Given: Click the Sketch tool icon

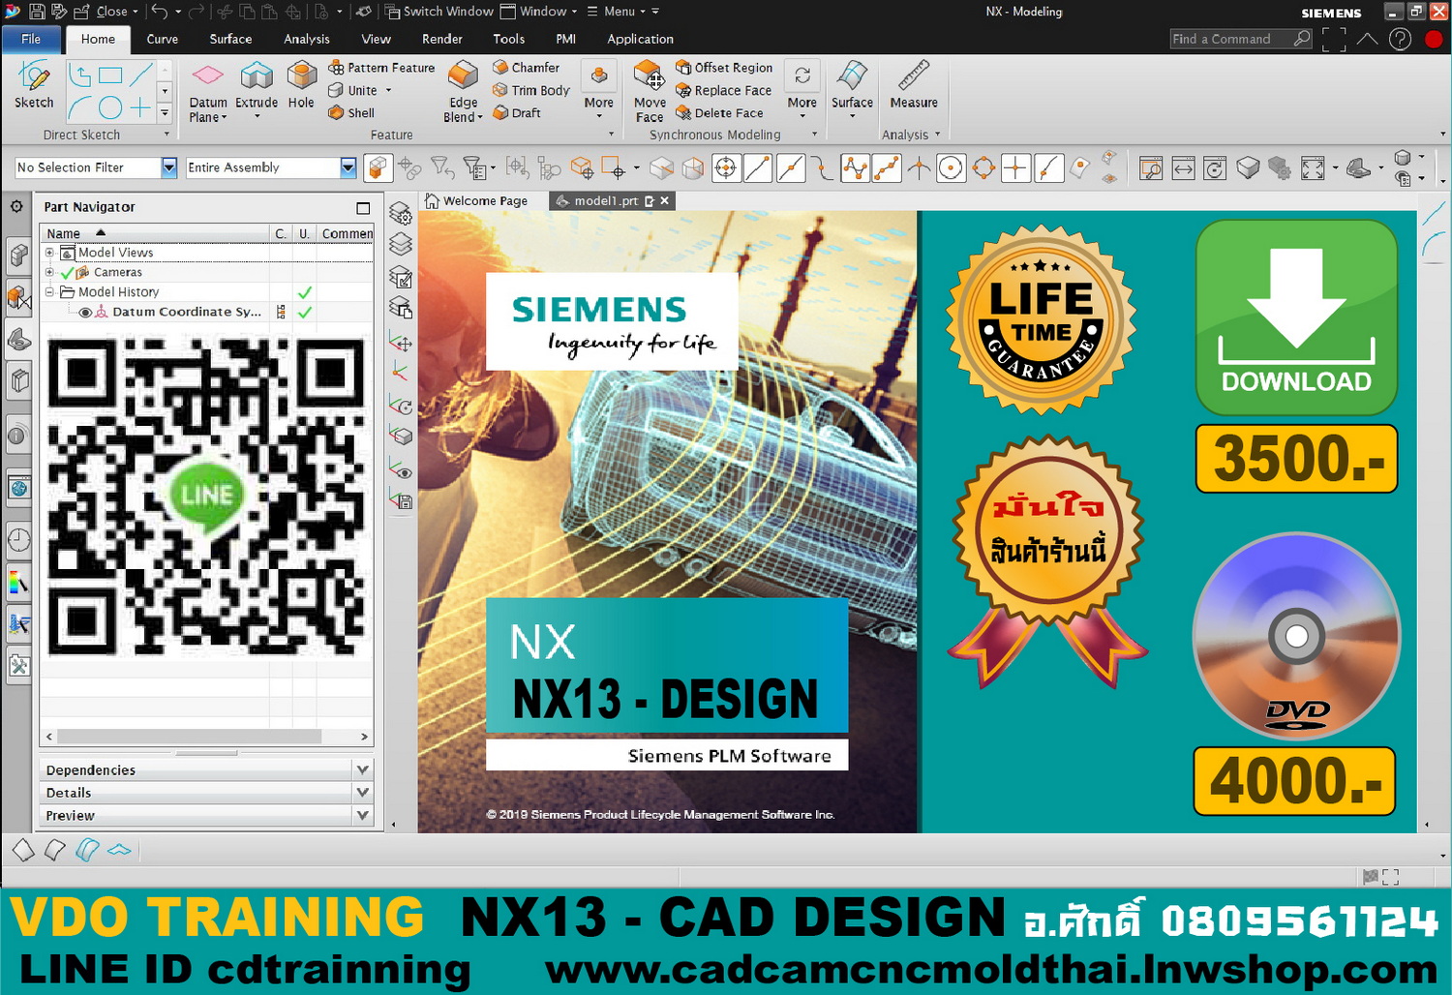Looking at the screenshot, I should (x=34, y=77).
